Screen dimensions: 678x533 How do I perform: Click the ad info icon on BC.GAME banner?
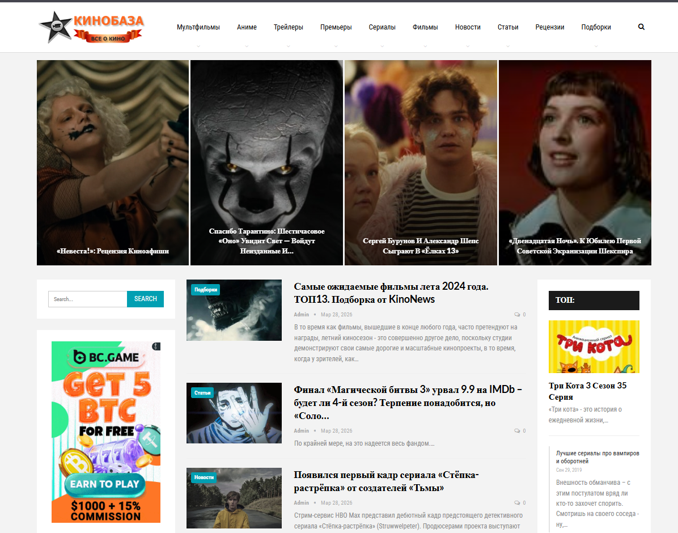pyautogui.click(x=156, y=346)
